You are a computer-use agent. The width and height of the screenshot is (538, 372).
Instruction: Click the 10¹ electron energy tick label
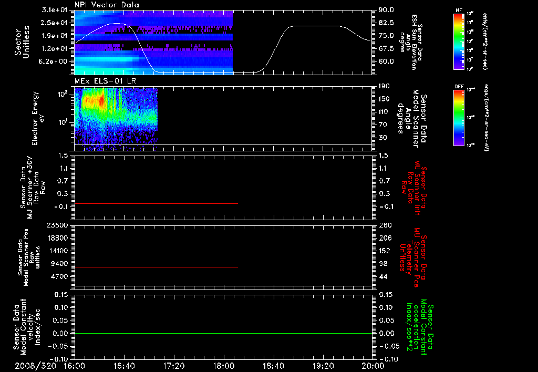coord(63,122)
